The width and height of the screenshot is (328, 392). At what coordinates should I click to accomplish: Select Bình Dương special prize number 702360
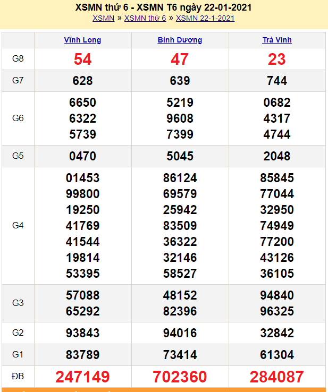180,377
